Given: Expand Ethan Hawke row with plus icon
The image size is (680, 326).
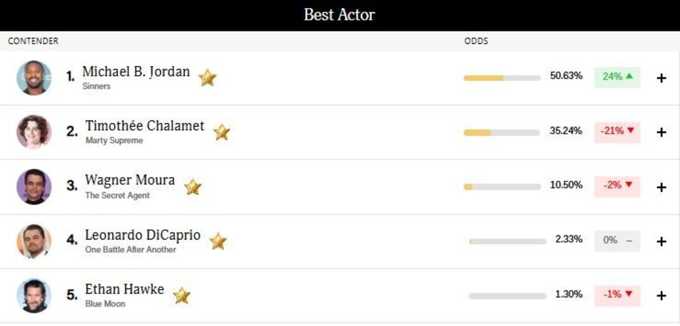Looking at the screenshot, I should [661, 296].
